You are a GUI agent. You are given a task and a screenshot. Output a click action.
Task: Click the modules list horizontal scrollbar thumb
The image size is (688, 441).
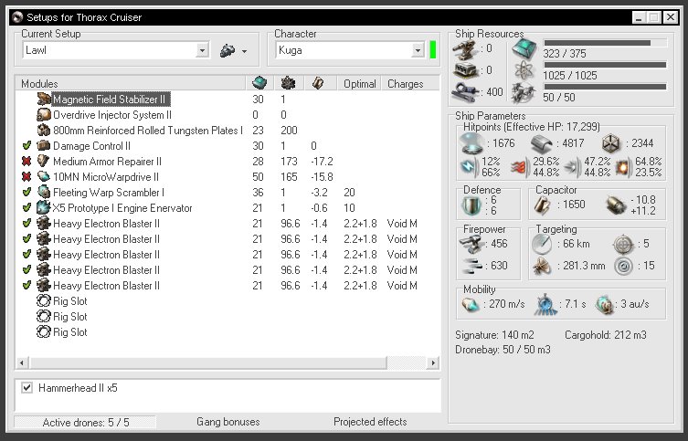click(x=208, y=362)
